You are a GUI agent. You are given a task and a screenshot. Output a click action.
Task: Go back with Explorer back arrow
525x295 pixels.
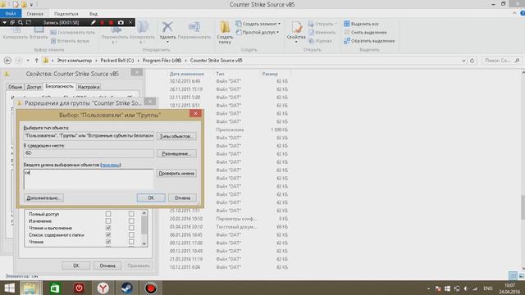[x=7, y=61]
